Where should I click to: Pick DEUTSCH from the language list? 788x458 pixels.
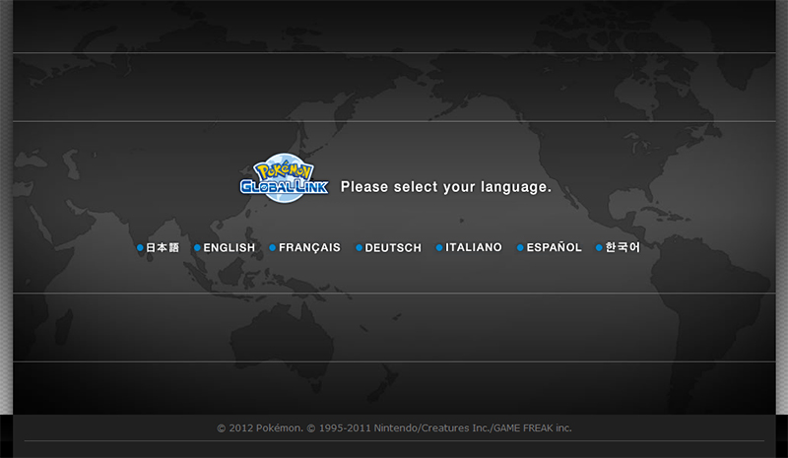point(388,247)
